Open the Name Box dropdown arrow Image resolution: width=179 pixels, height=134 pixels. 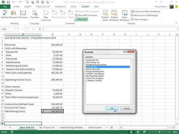click(16, 29)
